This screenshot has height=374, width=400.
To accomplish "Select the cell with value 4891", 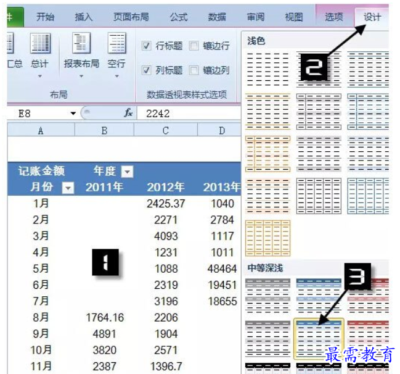I will click(104, 334).
